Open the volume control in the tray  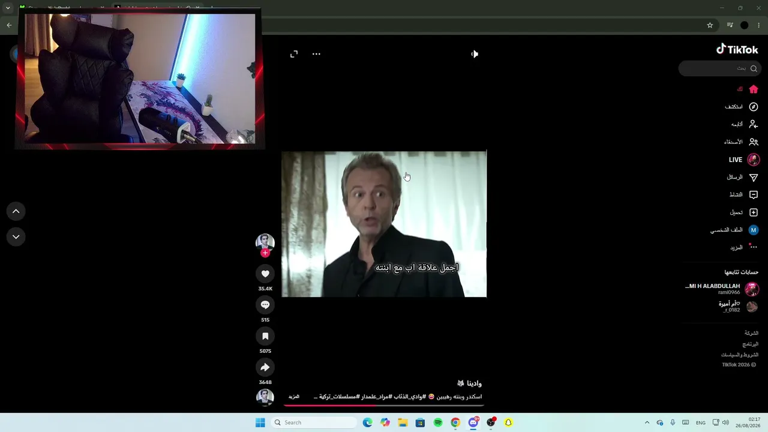click(725, 422)
